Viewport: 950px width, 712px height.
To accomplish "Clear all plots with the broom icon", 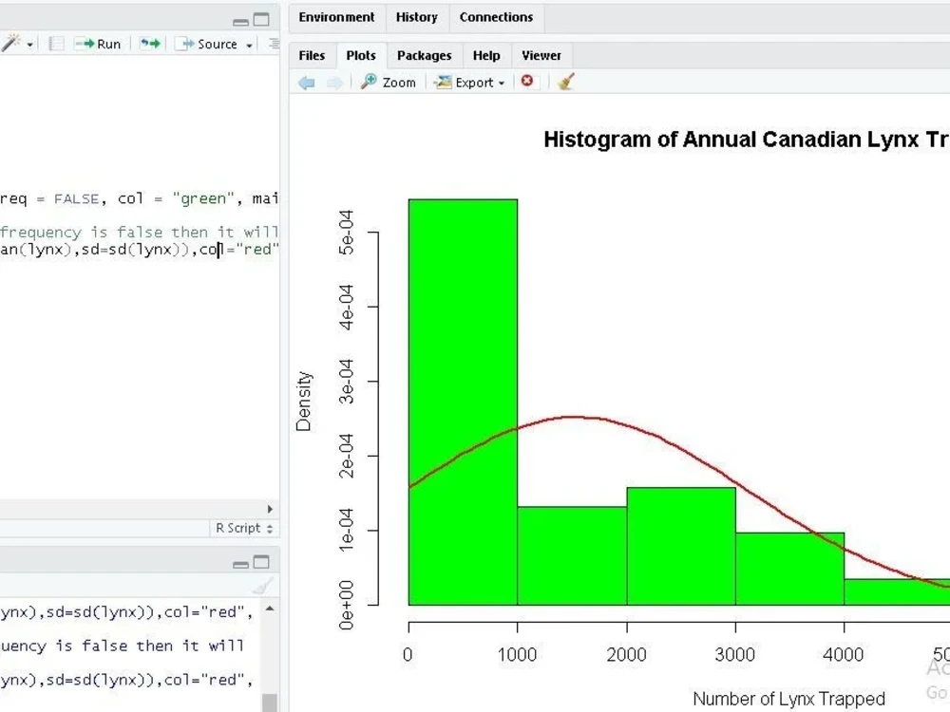I will tap(564, 82).
